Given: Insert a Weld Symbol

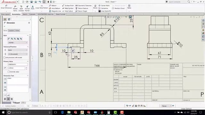Looking at the screenshot, I should (x=68, y=8).
